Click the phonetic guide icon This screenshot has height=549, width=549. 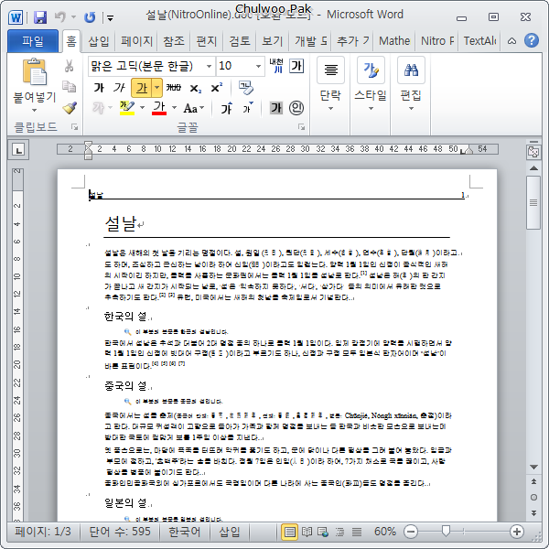click(x=276, y=66)
